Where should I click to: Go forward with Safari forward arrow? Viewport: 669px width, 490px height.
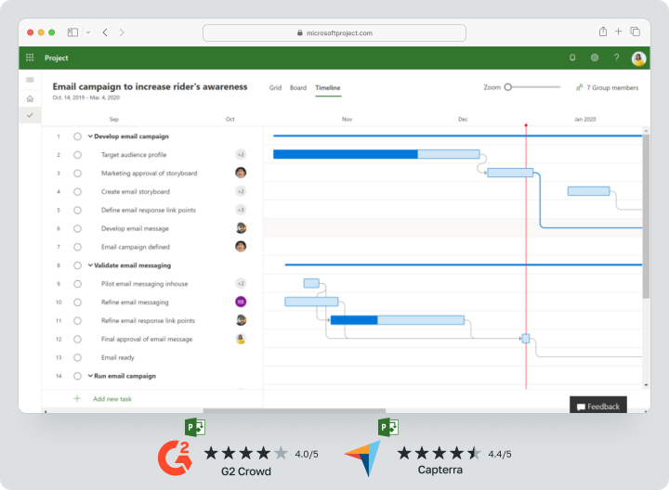tap(122, 32)
